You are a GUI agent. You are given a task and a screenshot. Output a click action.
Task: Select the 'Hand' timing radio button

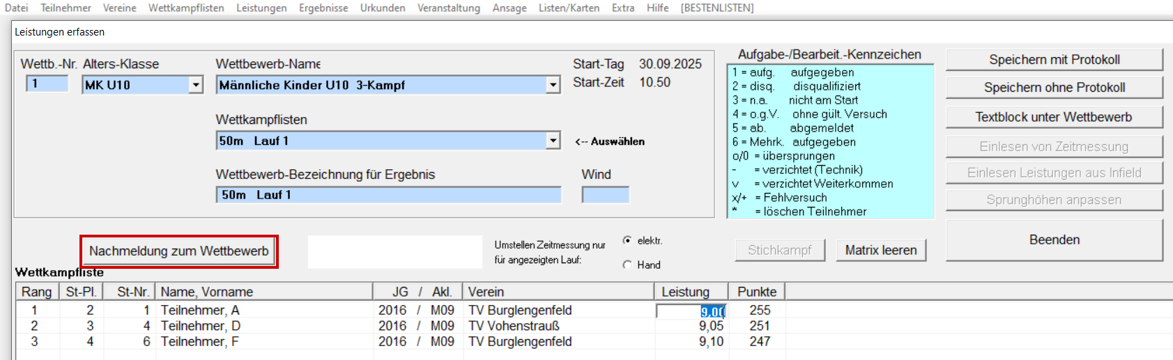tap(627, 265)
